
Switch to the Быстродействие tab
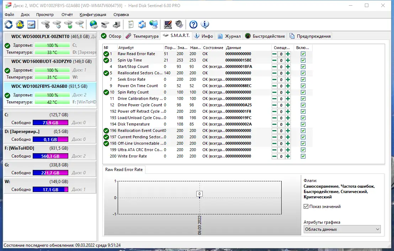[265, 36]
